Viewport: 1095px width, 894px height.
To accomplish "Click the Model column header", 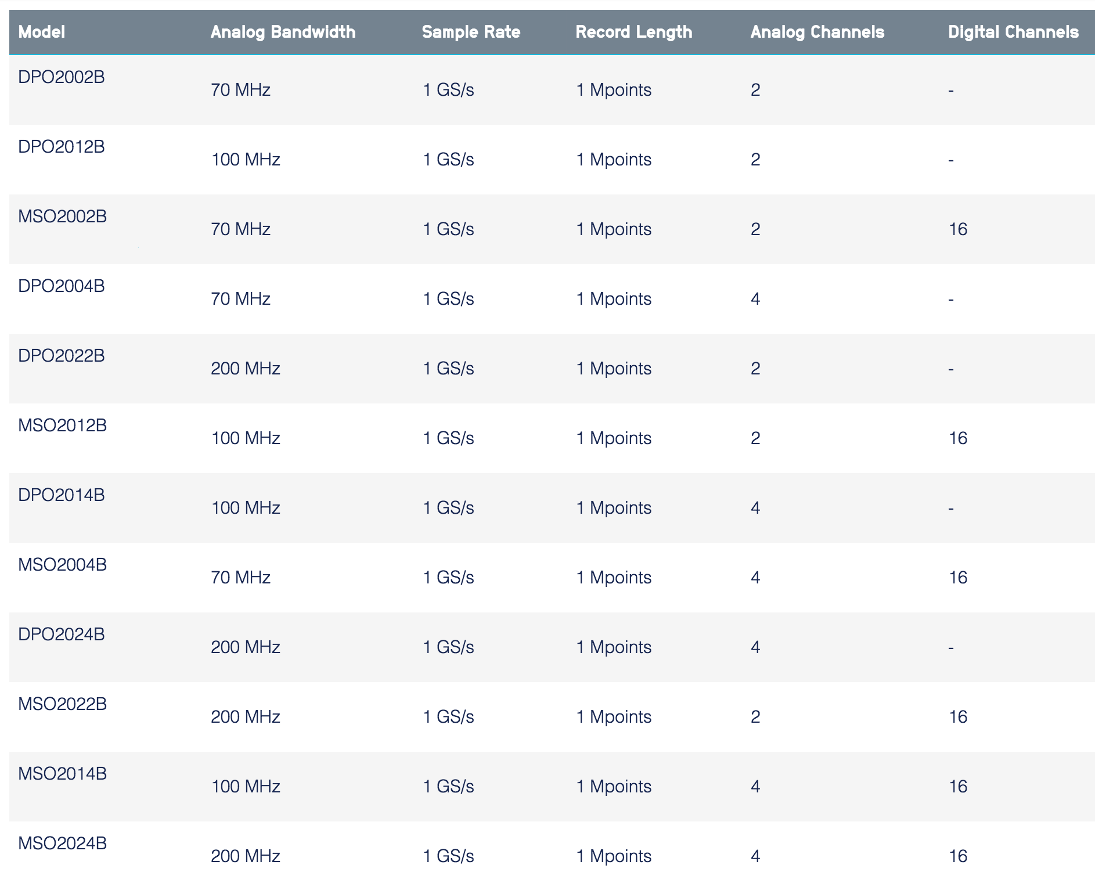I will tap(41, 32).
